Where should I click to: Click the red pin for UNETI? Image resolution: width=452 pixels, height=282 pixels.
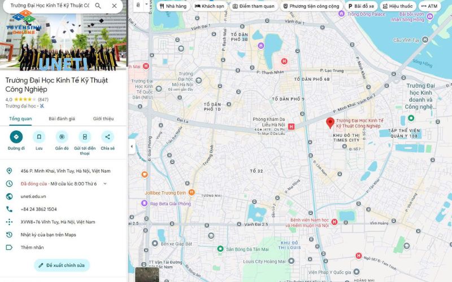tap(330, 122)
